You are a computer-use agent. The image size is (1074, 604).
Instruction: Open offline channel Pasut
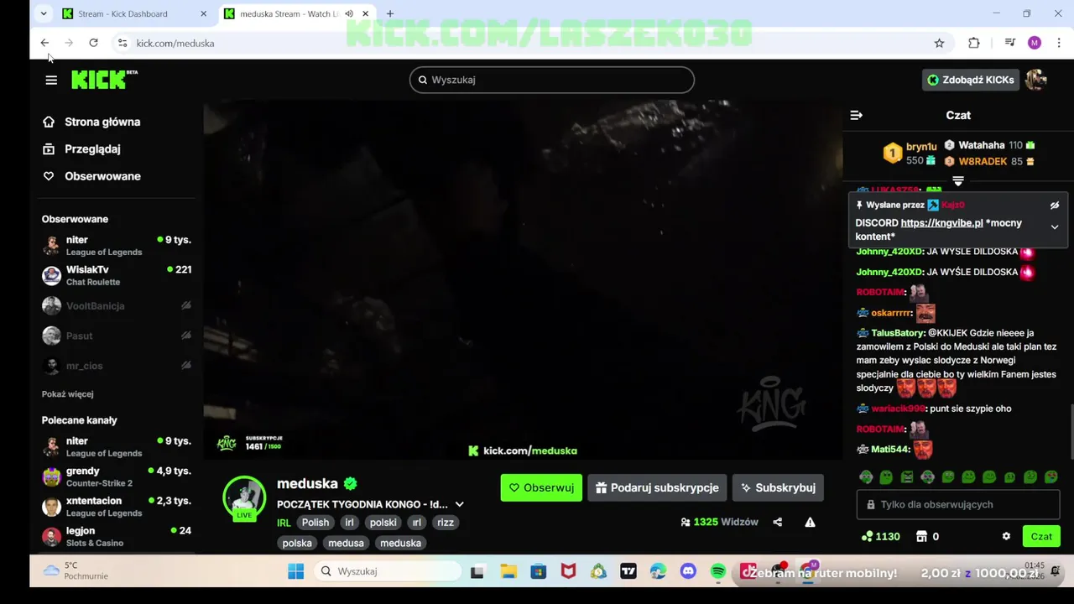coord(117,336)
